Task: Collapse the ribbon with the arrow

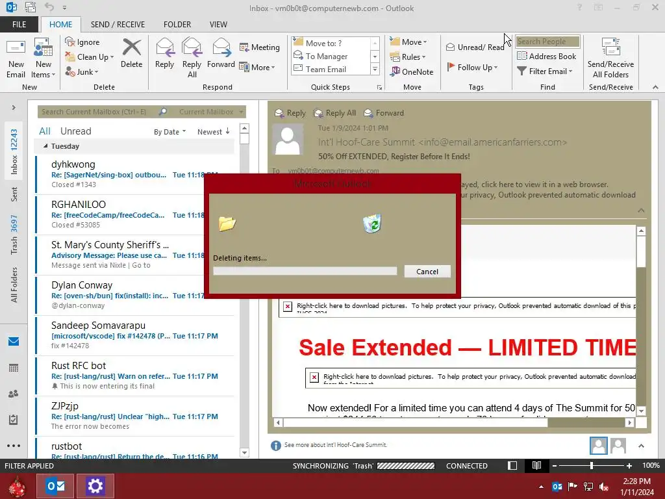Action: (x=655, y=87)
